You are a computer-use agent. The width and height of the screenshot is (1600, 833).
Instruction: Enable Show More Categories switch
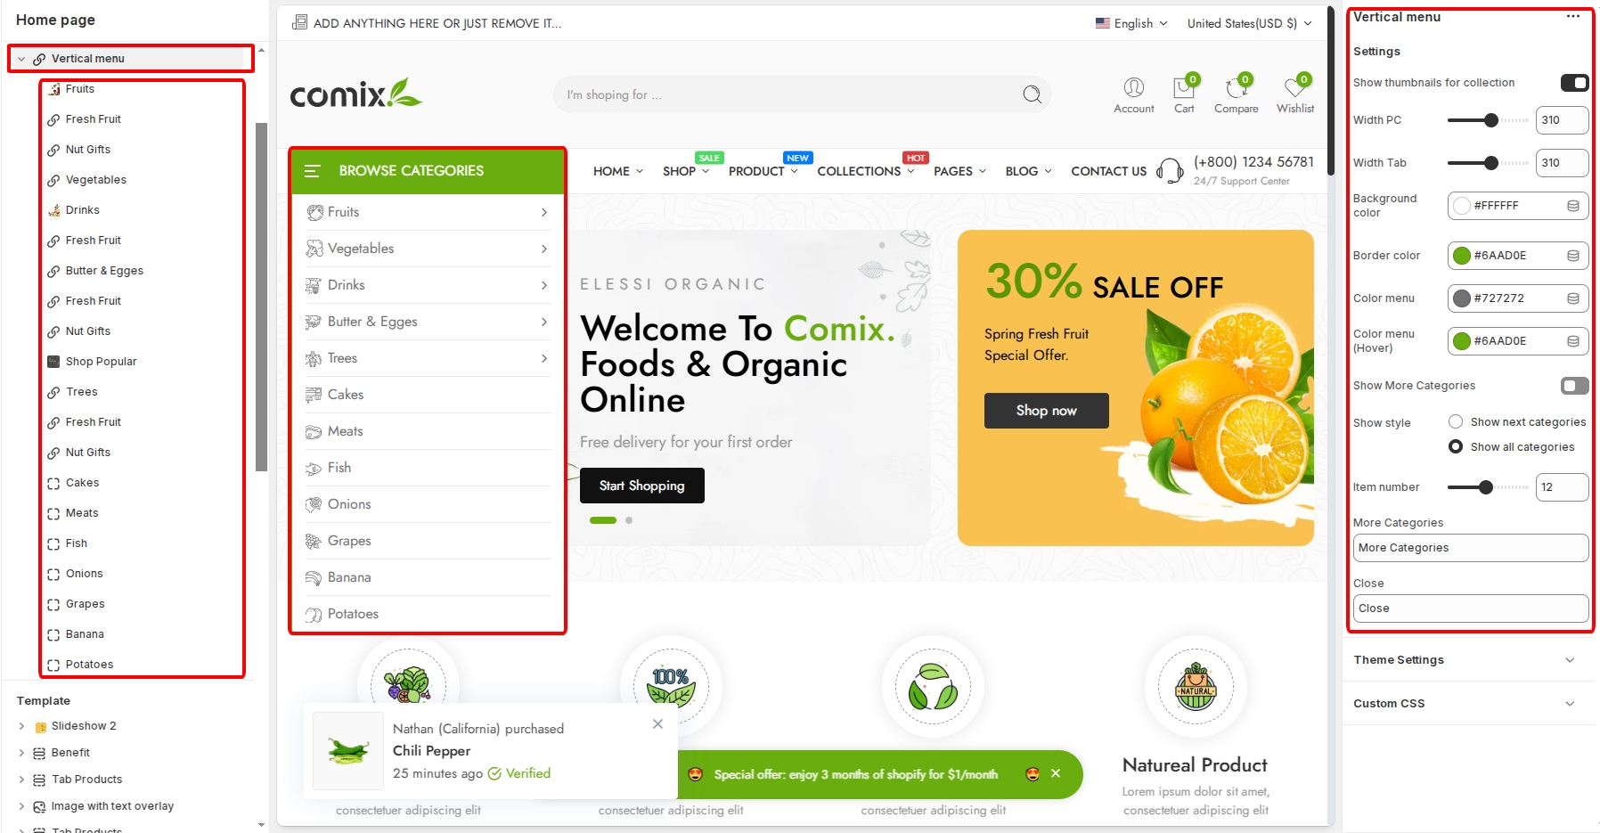(x=1574, y=386)
